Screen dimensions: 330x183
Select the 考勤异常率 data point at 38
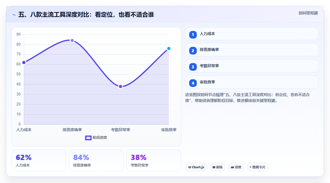click(121, 87)
